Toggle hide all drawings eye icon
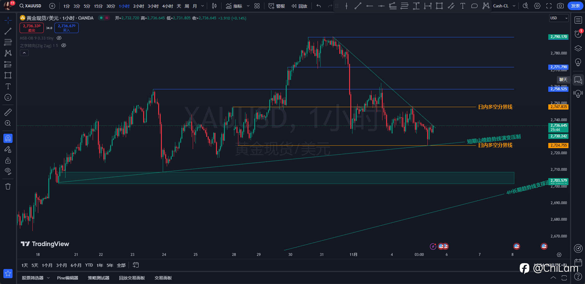The height and width of the screenshot is (284, 585). [x=8, y=171]
